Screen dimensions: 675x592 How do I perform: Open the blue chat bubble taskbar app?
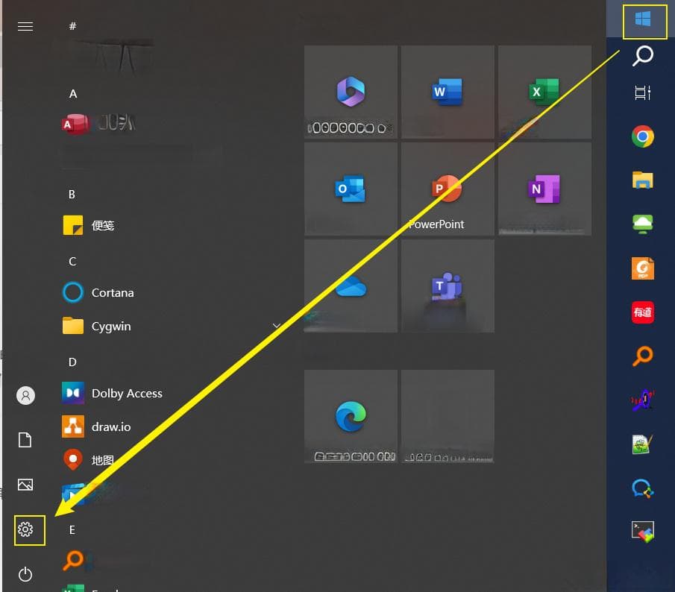click(643, 488)
